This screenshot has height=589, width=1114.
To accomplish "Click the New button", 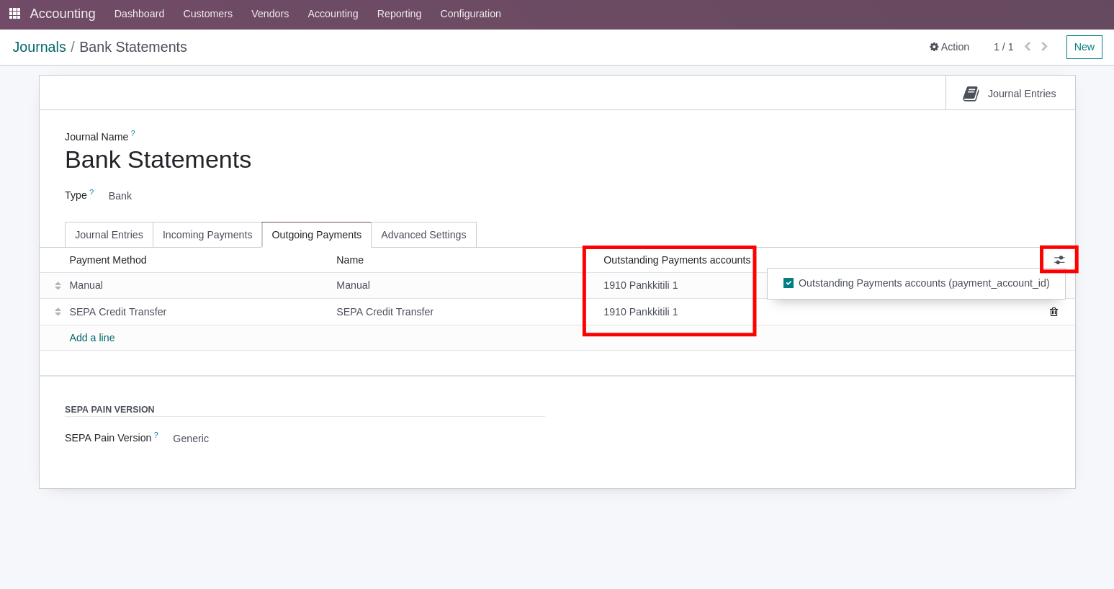I will pos(1084,47).
